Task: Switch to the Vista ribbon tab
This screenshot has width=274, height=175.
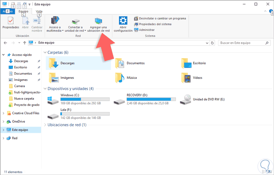Action: [x=39, y=11]
